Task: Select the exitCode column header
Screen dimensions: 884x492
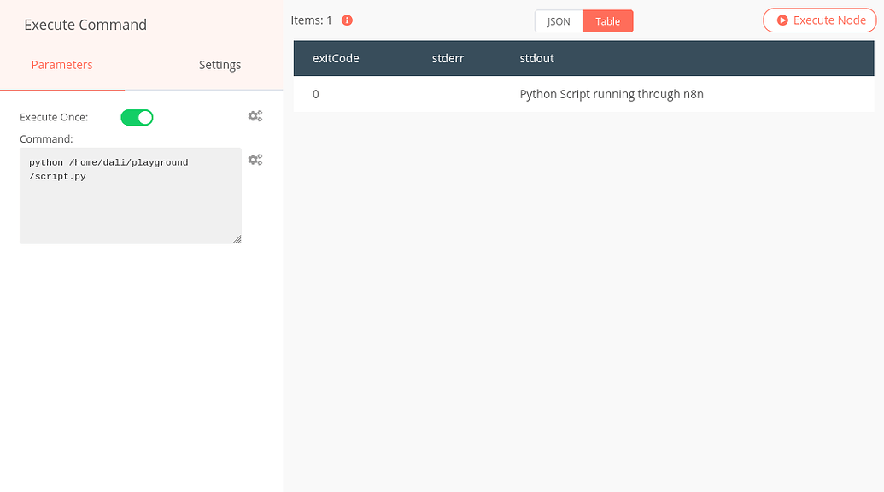Action: coord(336,58)
